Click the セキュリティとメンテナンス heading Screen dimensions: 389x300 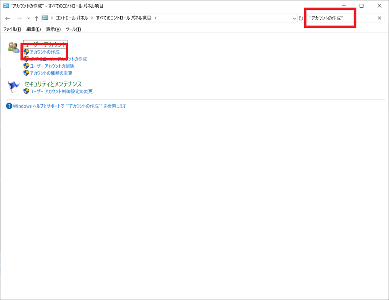53,84
